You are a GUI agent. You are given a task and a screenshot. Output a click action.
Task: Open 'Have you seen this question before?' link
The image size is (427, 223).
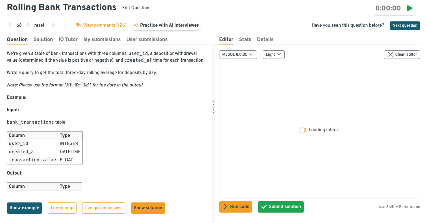point(348,25)
